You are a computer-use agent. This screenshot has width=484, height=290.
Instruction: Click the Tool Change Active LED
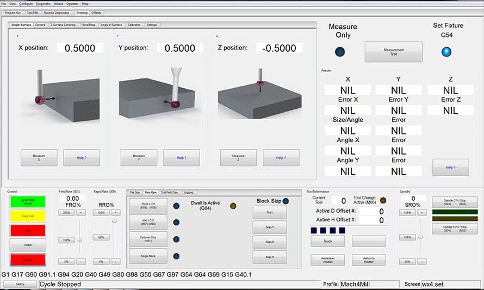coord(383,200)
